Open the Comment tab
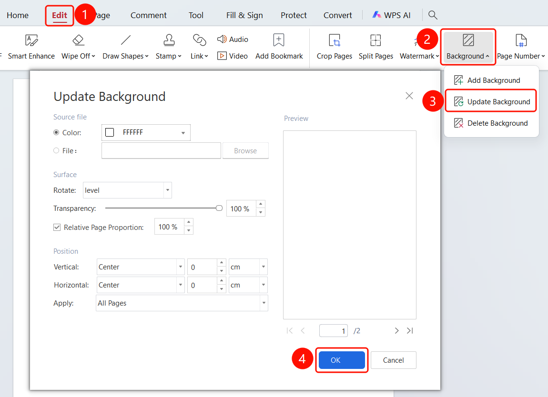548x397 pixels. click(149, 15)
